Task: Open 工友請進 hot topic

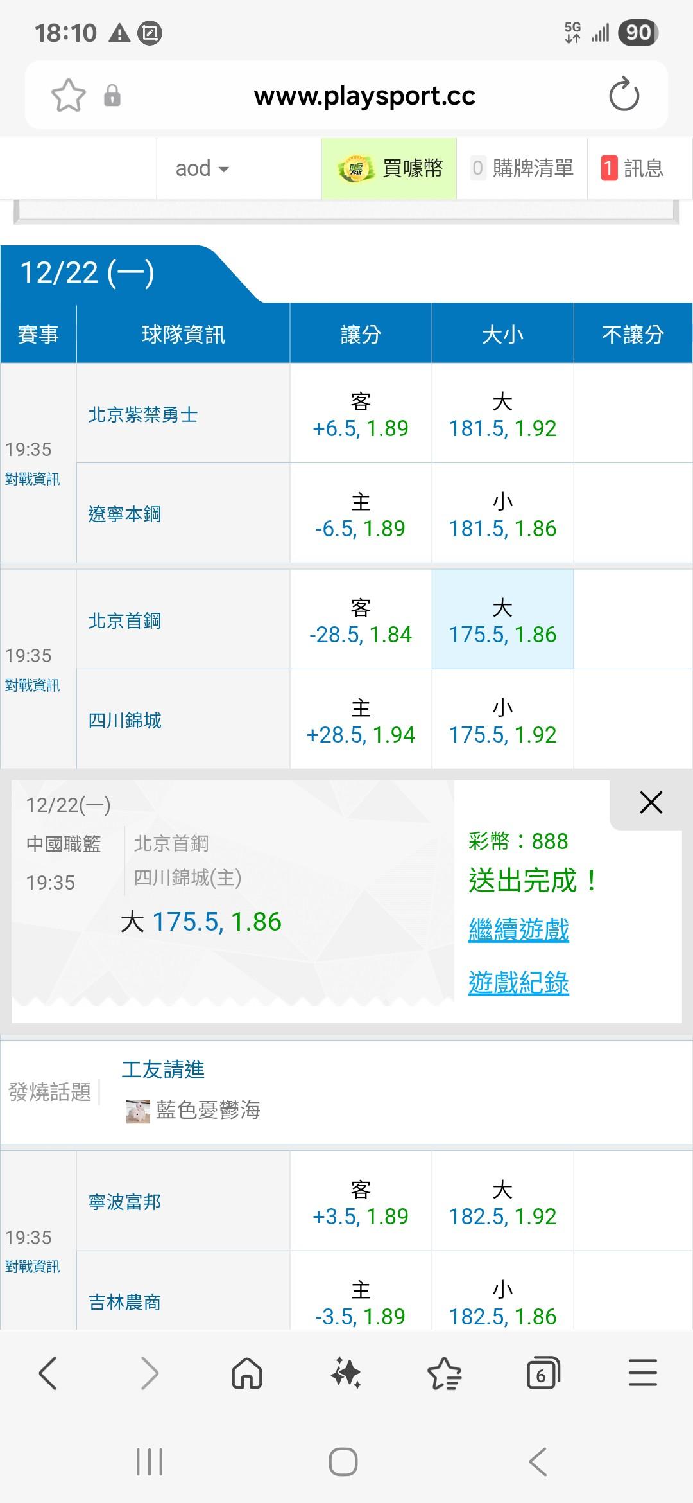Action: point(163,1069)
